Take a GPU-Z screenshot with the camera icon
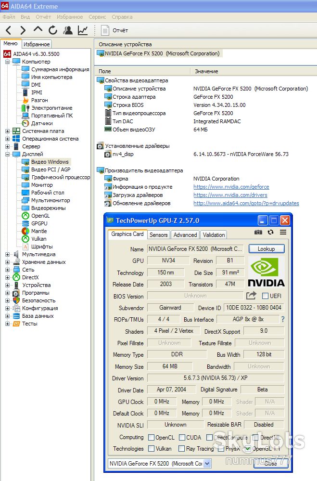 (258, 232)
